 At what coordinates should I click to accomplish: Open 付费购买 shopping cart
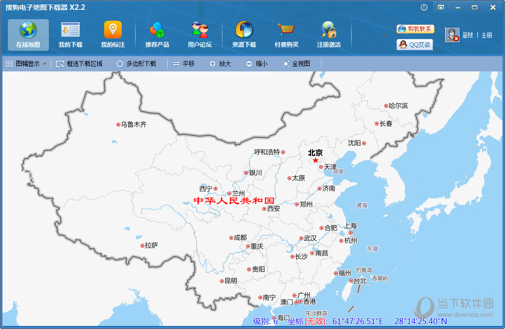pyautogui.click(x=287, y=35)
